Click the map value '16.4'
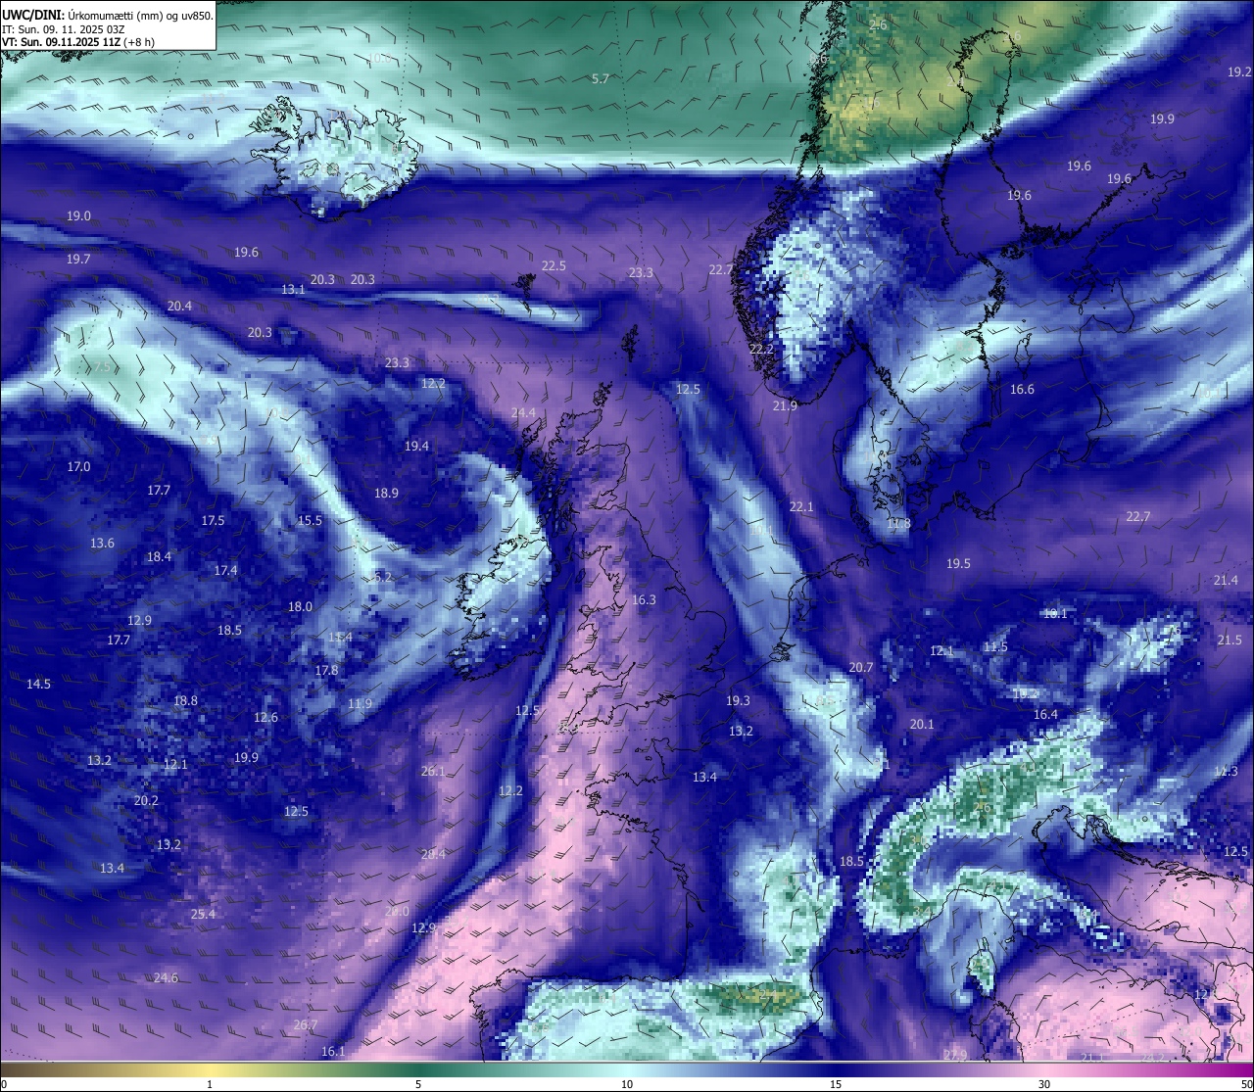This screenshot has width=1254, height=1092. [x=1045, y=714]
